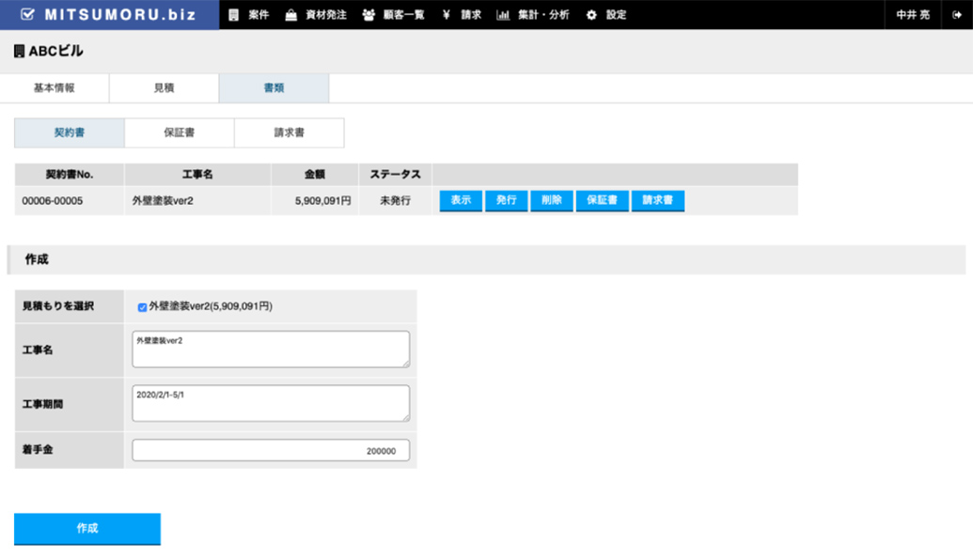Open the 請求 billing menu
Image resolution: width=973 pixels, height=559 pixels.
pos(463,15)
